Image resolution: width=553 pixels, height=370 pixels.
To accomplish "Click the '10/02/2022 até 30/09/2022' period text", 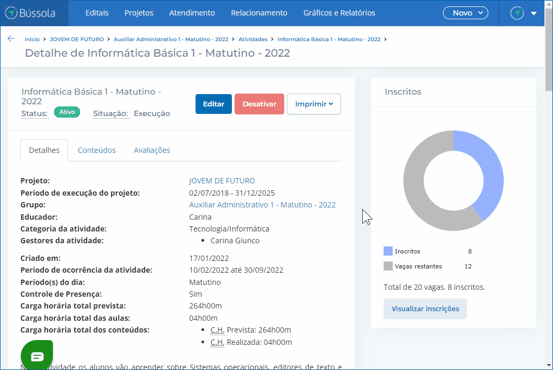I will (236, 270).
